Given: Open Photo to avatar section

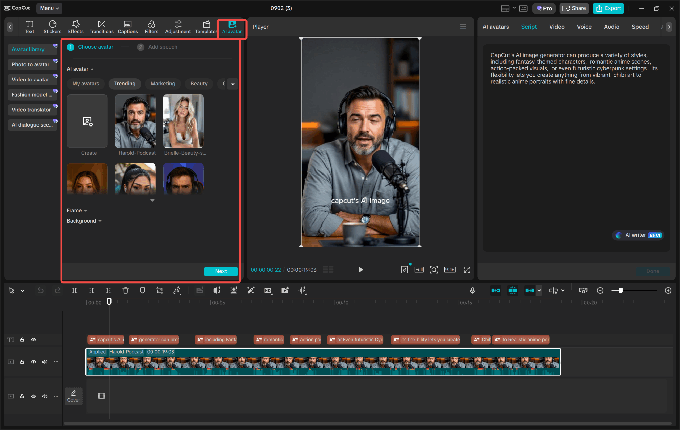Looking at the screenshot, I should click(x=32, y=64).
